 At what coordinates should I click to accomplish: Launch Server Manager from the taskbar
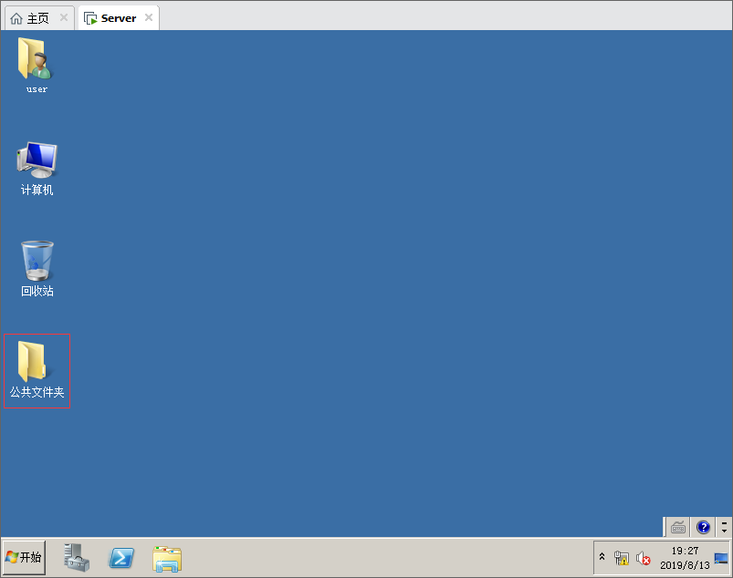tap(77, 557)
